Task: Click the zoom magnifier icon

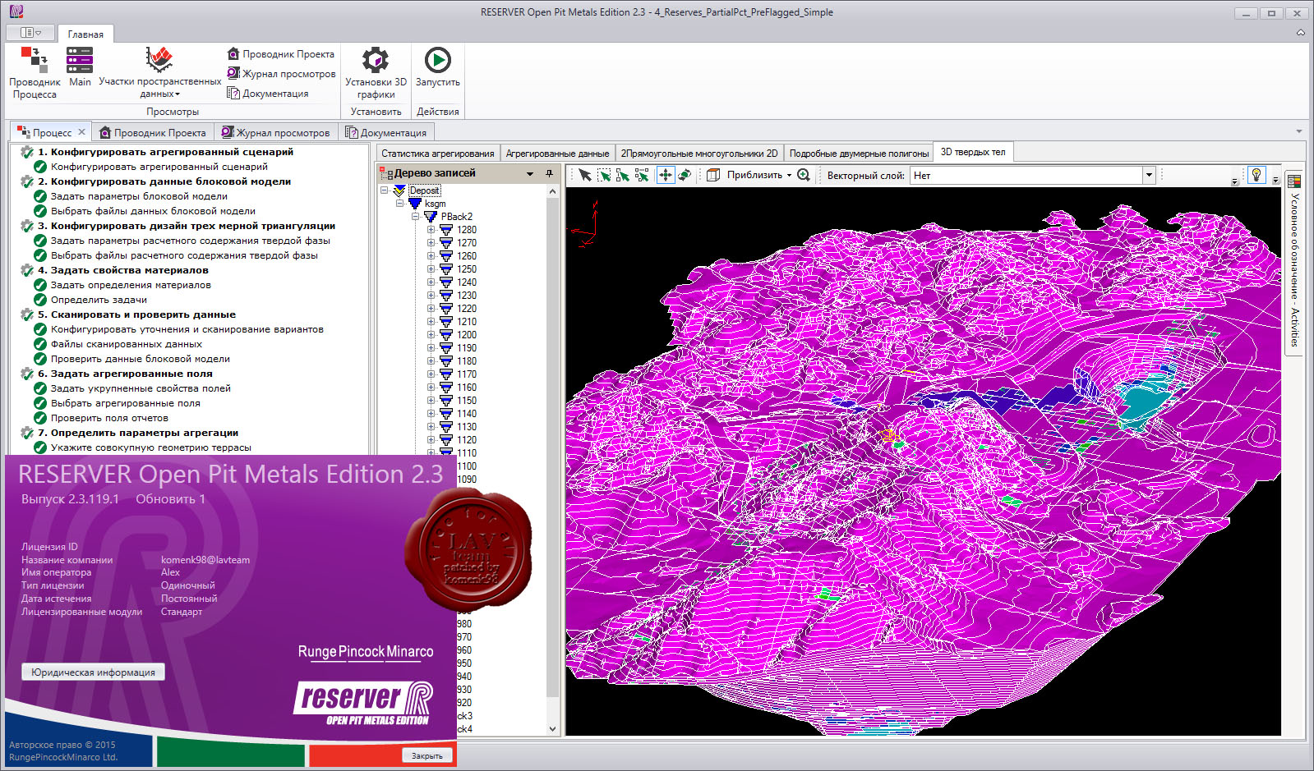Action: (804, 175)
